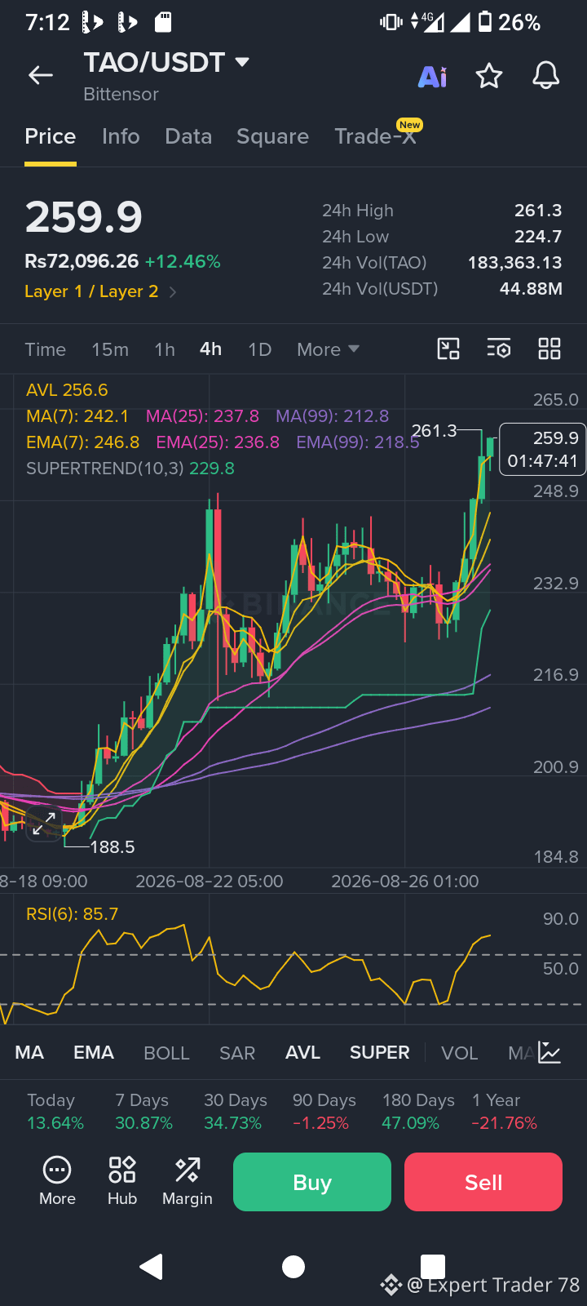Tap Android back navigation button
Image resolution: width=587 pixels, height=1306 pixels.
coord(152,1267)
